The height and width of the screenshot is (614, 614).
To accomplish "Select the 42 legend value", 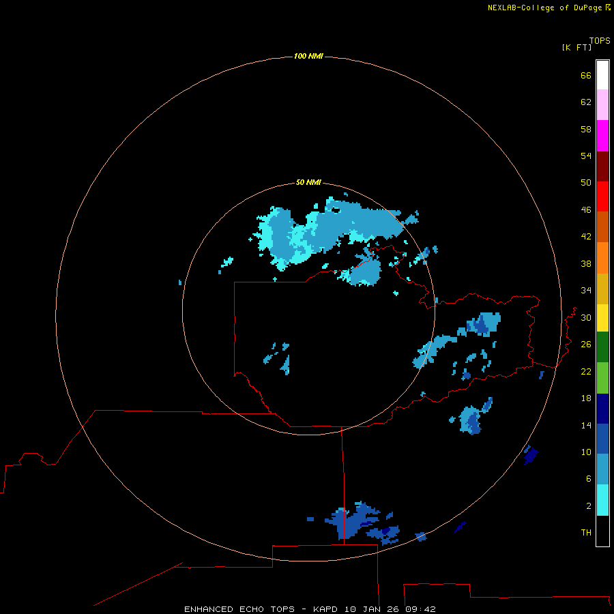I will [x=586, y=237].
